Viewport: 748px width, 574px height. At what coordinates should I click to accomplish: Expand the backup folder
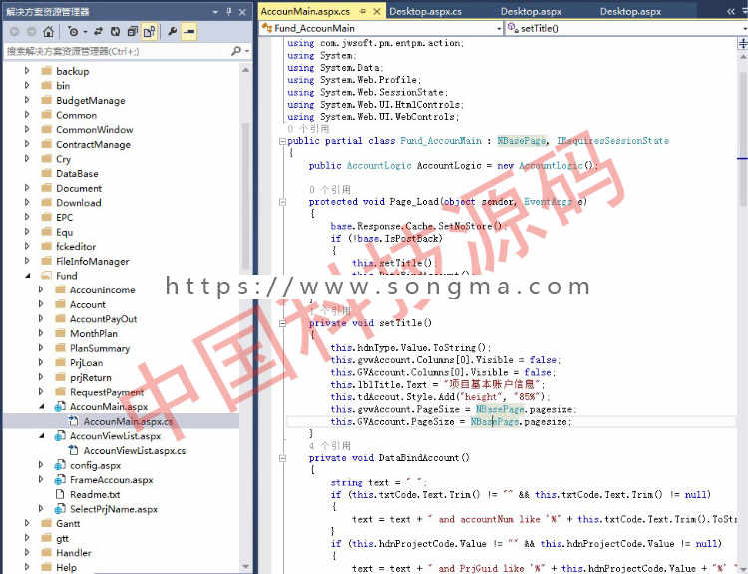click(27, 71)
